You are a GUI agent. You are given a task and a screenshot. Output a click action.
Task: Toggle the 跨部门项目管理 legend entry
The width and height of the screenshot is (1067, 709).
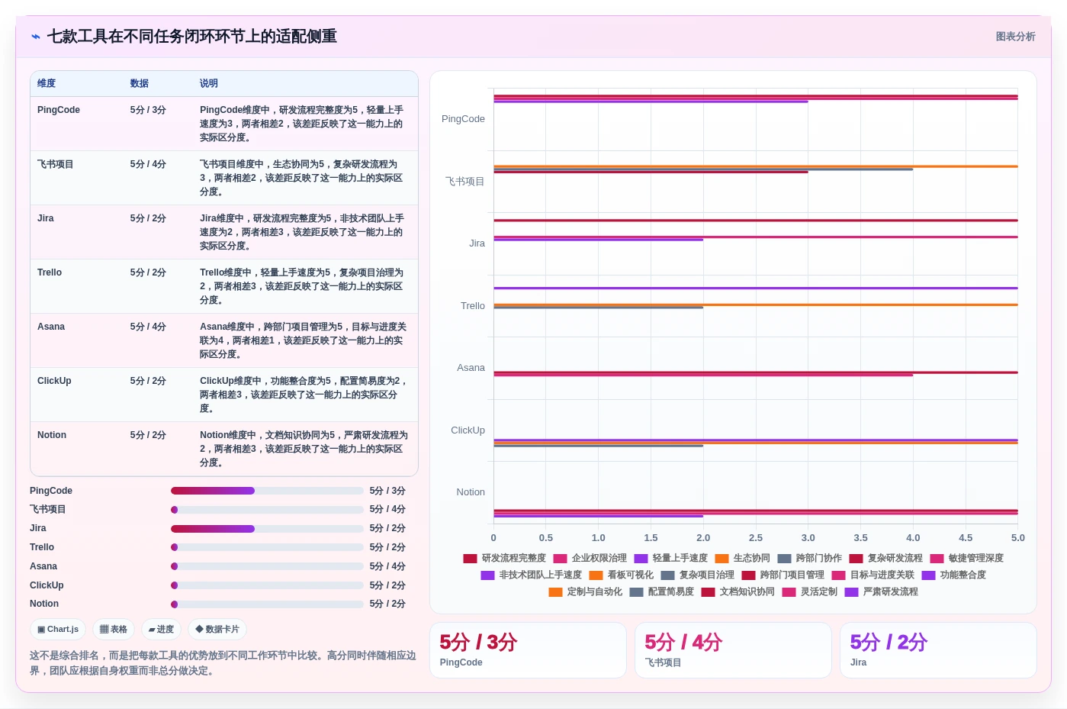tap(783, 575)
